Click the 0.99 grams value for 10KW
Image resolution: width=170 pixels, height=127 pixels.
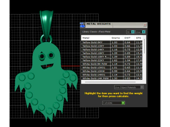coord(114,71)
